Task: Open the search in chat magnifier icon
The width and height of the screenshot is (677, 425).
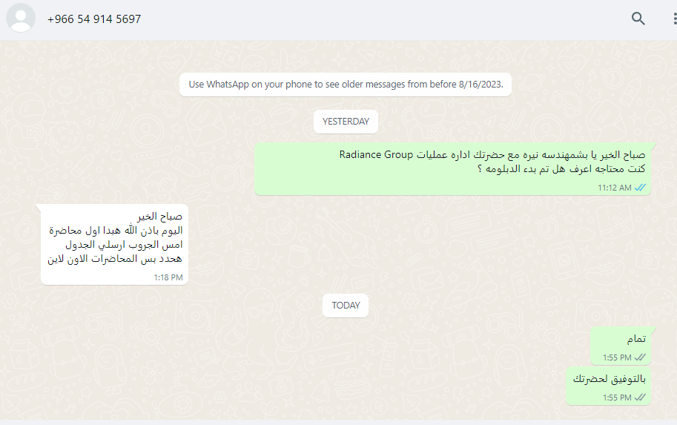Action: (638, 19)
